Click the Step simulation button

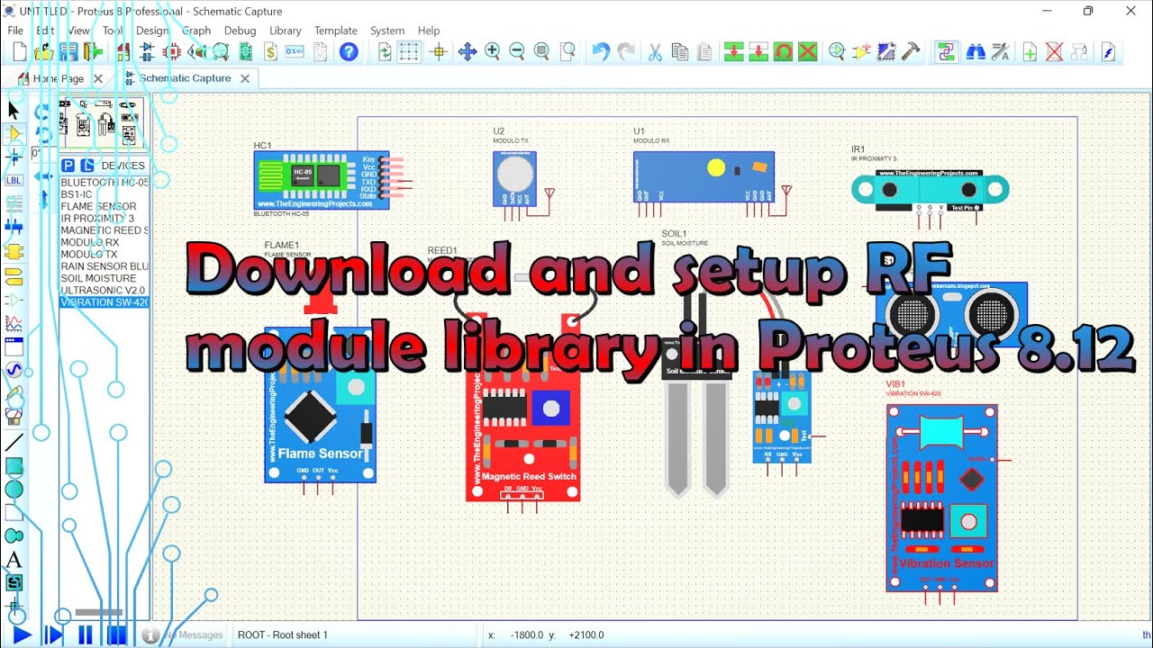pos(54,635)
